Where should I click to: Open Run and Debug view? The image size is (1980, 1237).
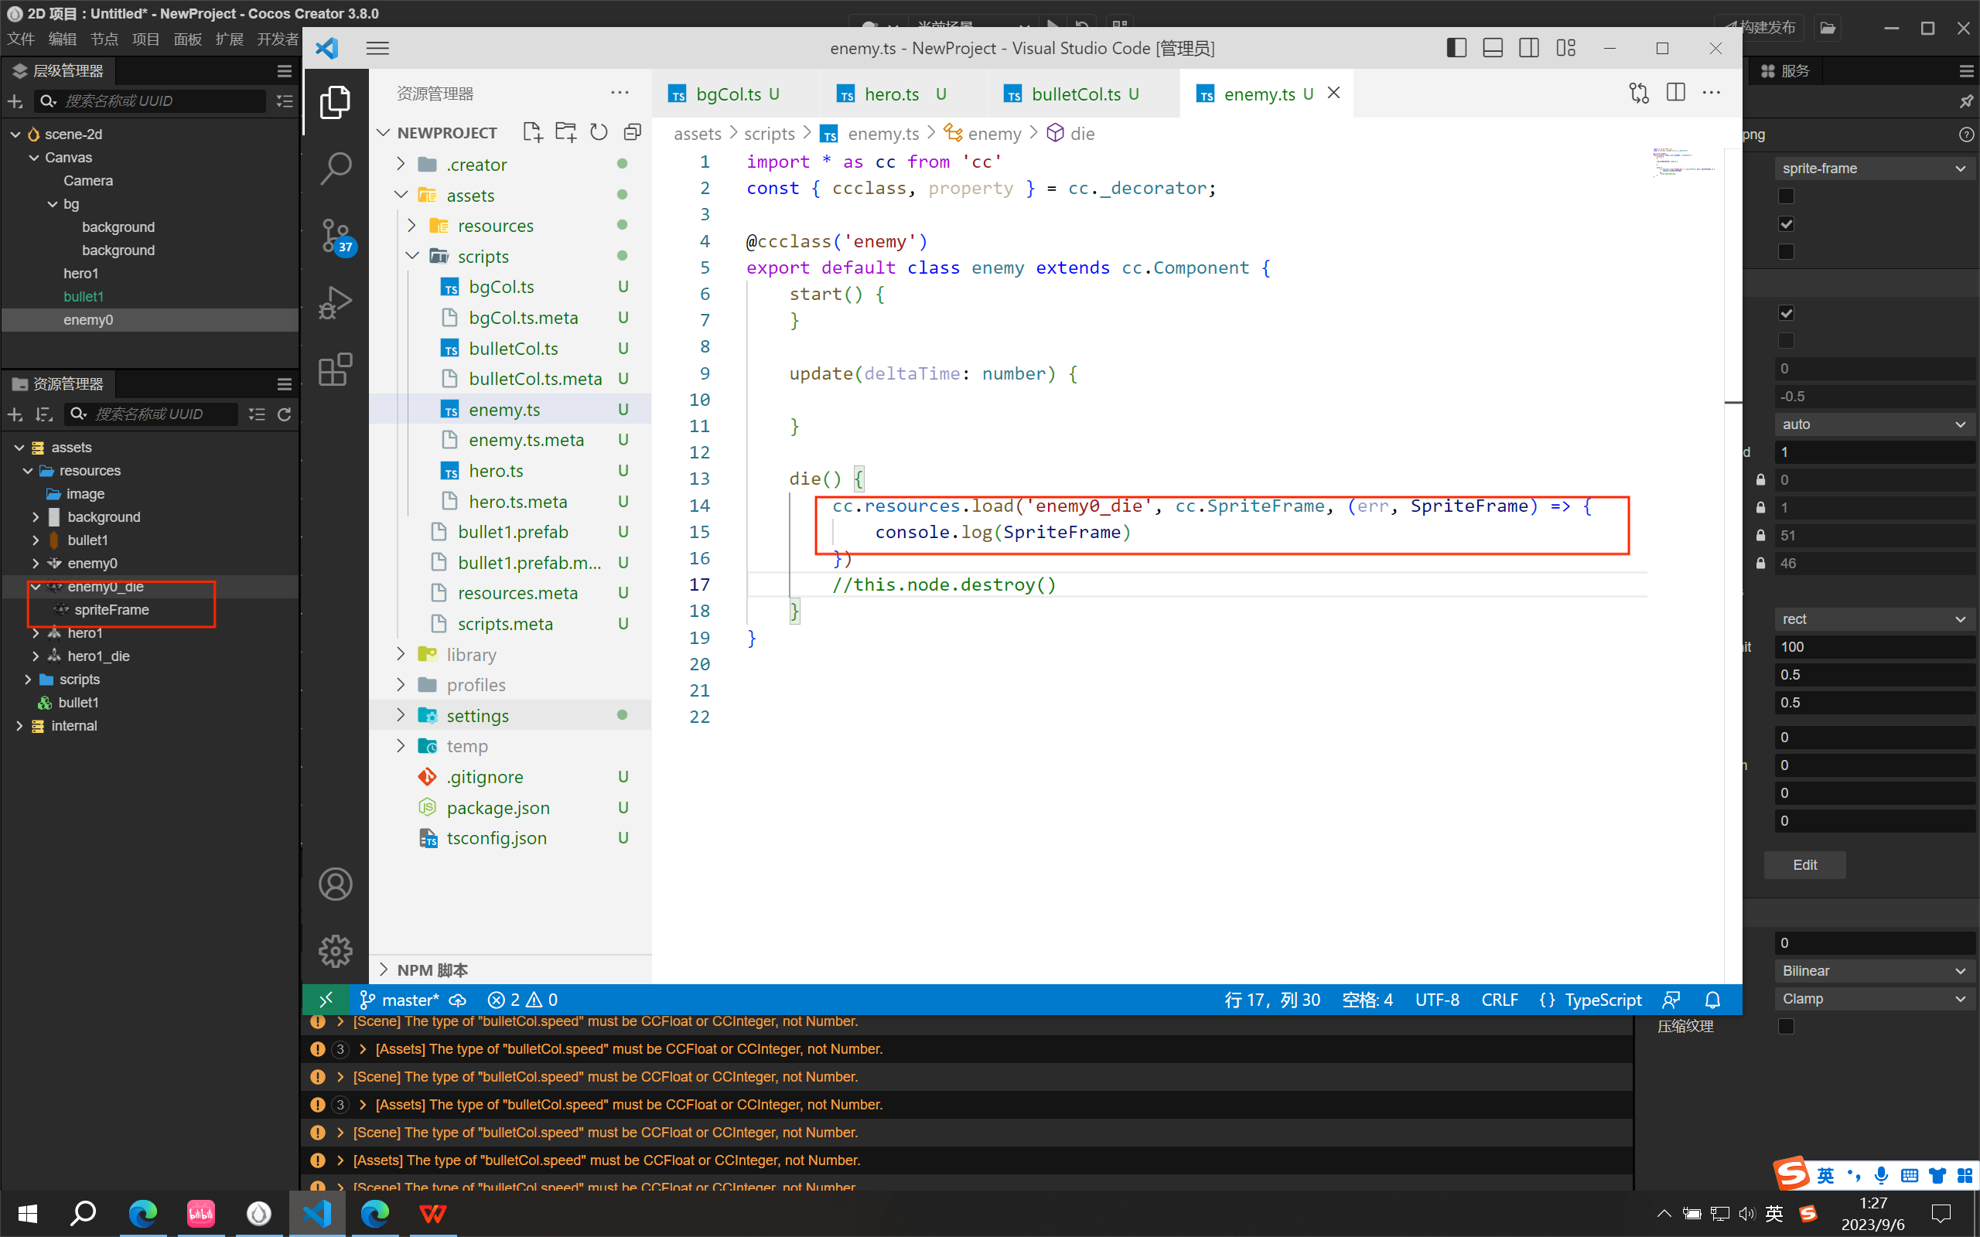336,302
